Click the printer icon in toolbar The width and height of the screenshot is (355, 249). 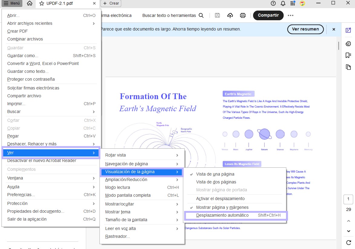tap(243, 15)
